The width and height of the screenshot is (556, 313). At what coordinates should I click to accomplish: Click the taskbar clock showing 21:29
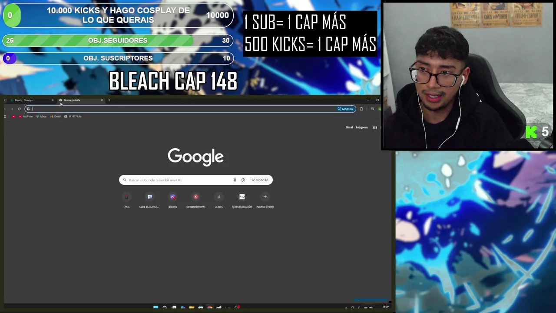[385, 307]
